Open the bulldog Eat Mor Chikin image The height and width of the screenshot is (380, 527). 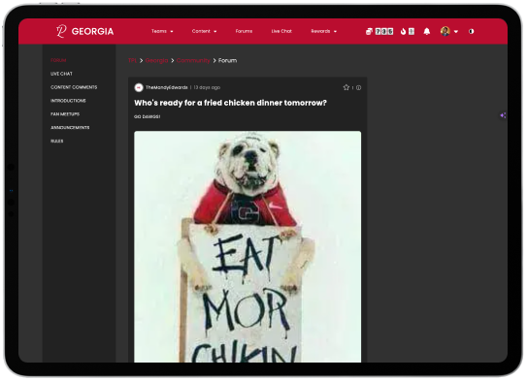coord(247,247)
